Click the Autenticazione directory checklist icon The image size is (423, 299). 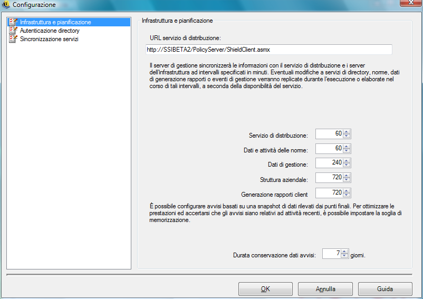pos(13,31)
